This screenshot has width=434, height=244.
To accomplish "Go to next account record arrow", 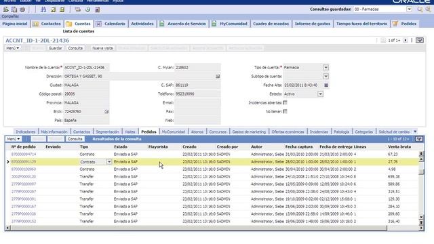I will [406, 41].
